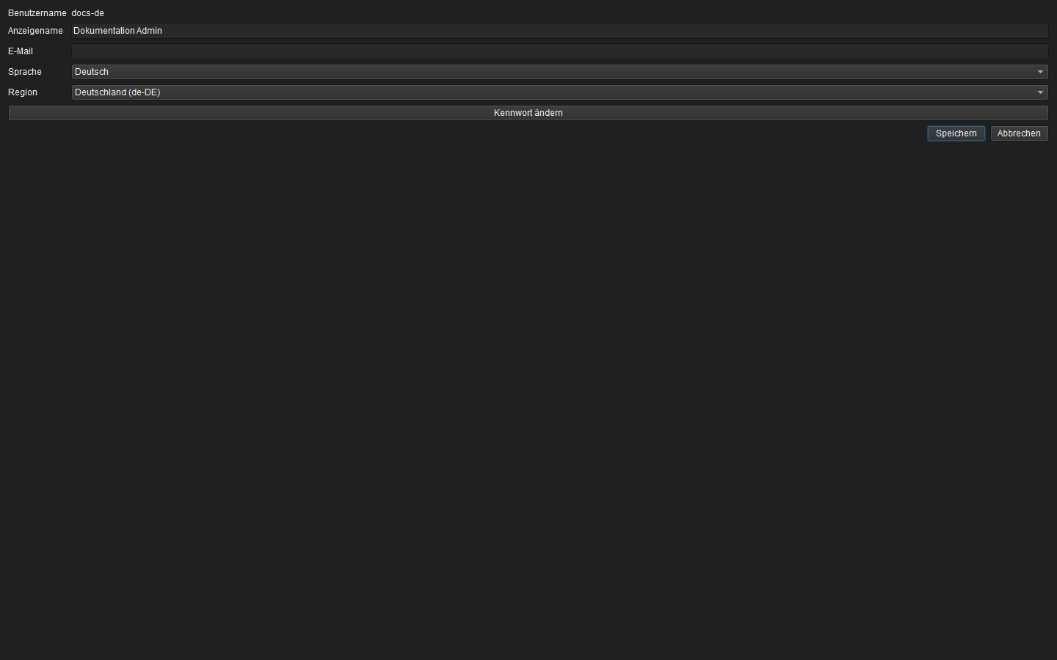Expand the Region dropdown arrow
This screenshot has height=660, width=1057.
1040,92
